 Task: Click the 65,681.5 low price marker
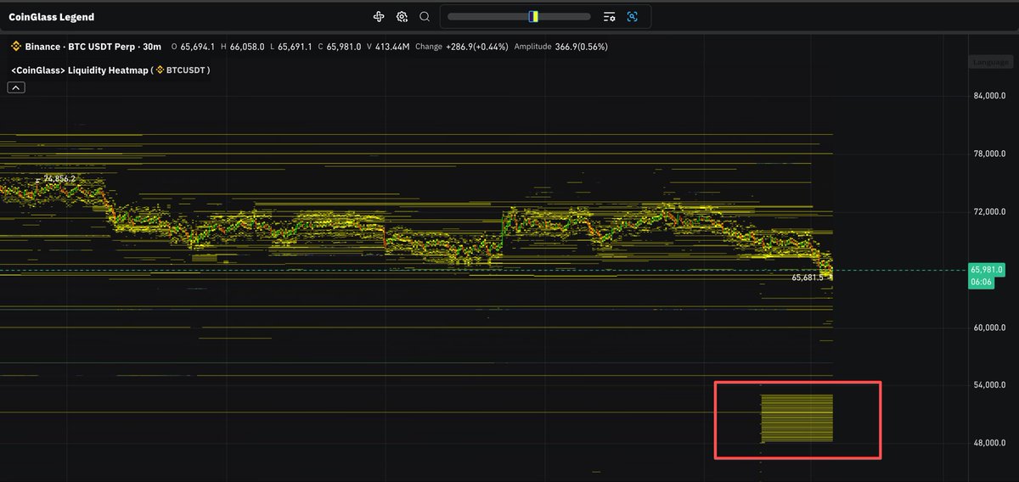coord(807,277)
